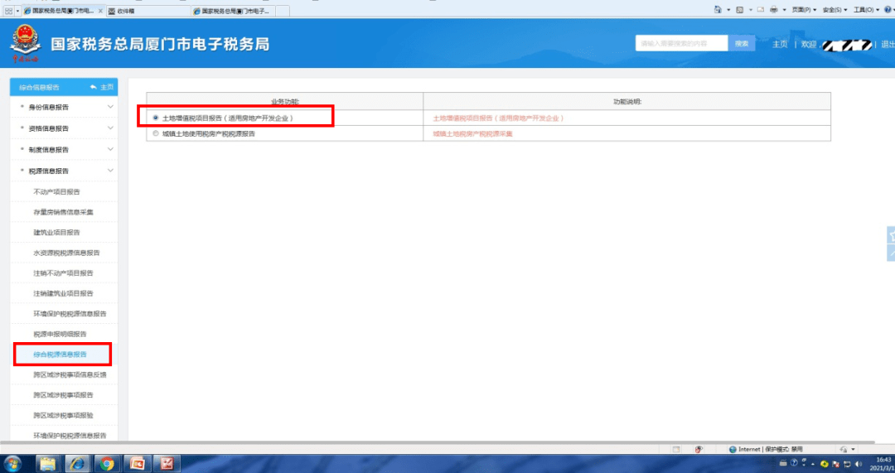Screen dimensions: 895x473
Task: Select 税源信息报告 in sidebar
Action: click(x=49, y=171)
